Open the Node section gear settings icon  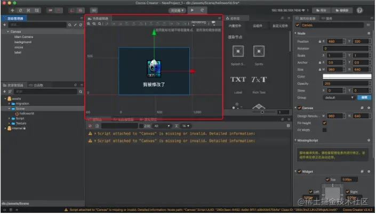tap(369, 34)
